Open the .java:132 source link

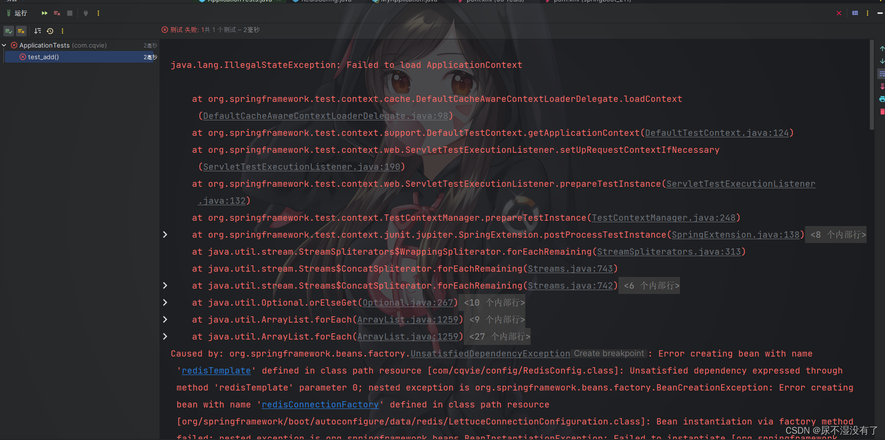[221, 201]
